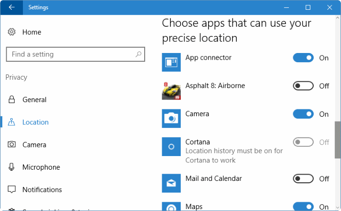Click the Privacy section heading
The image size is (341, 211).
[16, 77]
